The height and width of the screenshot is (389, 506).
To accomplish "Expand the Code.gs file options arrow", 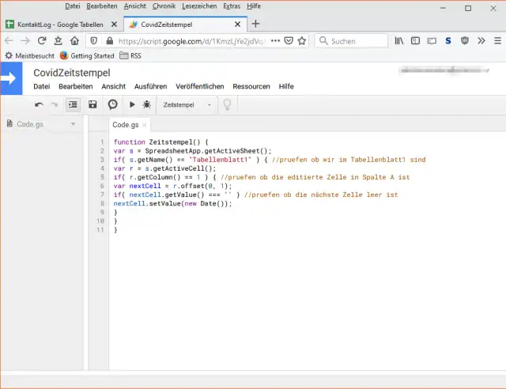I will coord(73,124).
